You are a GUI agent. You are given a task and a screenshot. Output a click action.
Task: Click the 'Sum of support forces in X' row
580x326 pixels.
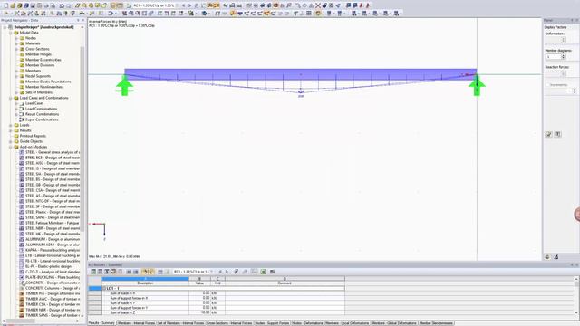coord(224,298)
